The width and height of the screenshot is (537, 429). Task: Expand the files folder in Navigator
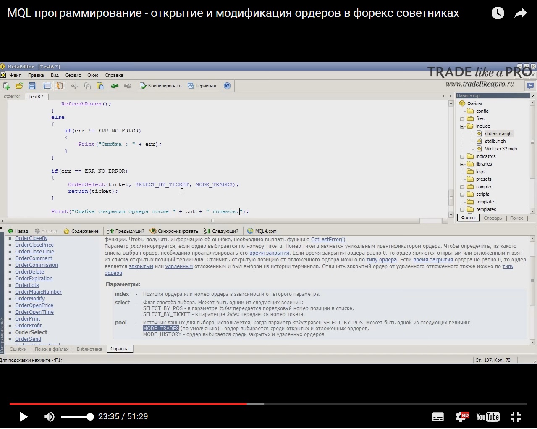[x=462, y=119]
